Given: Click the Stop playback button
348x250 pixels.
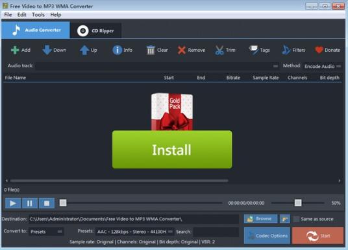Looking at the screenshot, I should (x=47, y=203).
